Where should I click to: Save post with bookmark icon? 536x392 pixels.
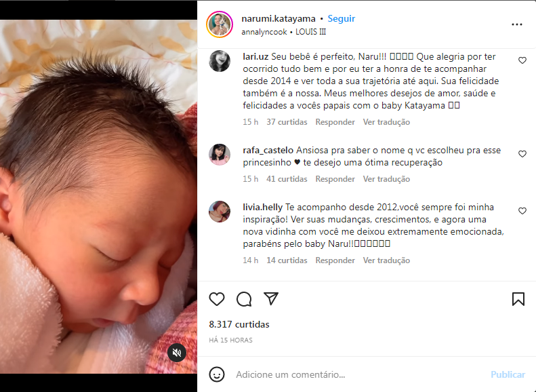tap(518, 299)
